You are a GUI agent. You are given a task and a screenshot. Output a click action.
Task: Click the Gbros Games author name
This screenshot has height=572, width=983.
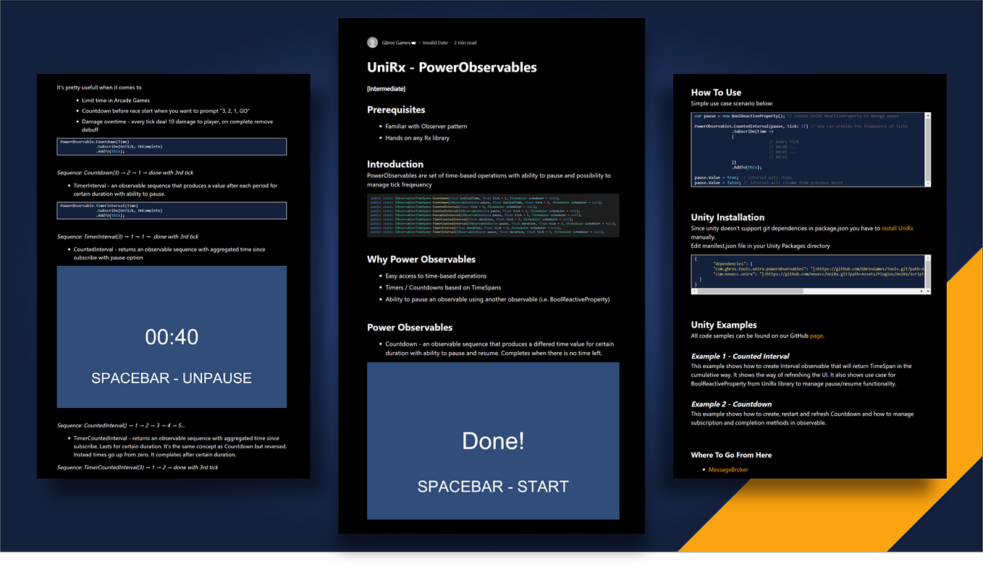coord(395,42)
